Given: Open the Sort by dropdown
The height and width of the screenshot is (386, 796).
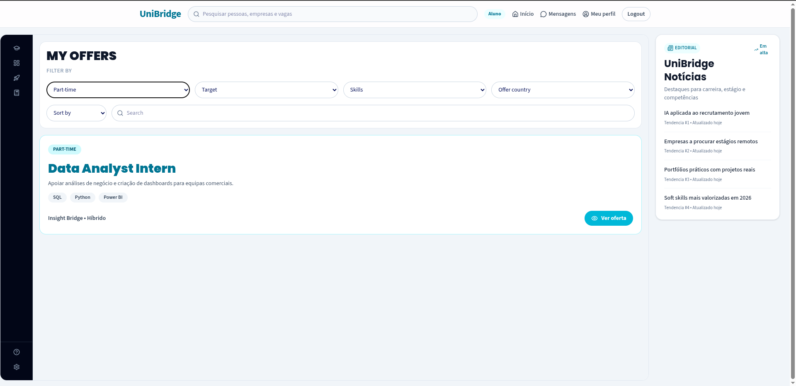Looking at the screenshot, I should point(77,113).
